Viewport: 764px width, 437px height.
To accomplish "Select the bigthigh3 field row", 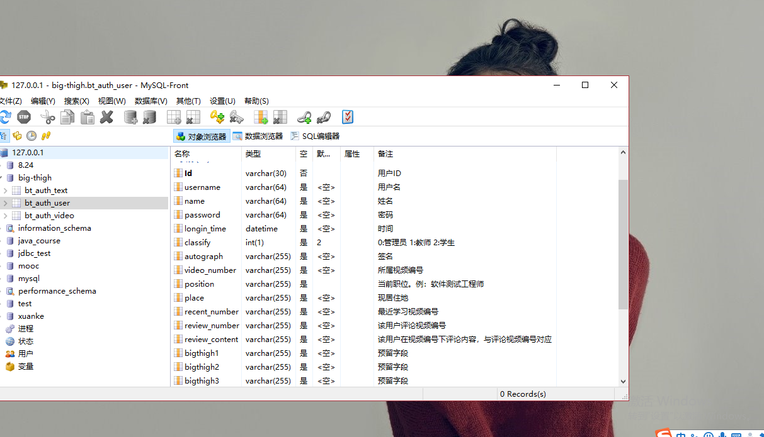I will point(363,381).
